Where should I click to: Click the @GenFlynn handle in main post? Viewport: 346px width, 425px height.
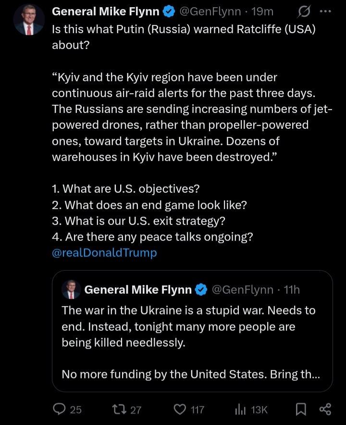pos(210,12)
